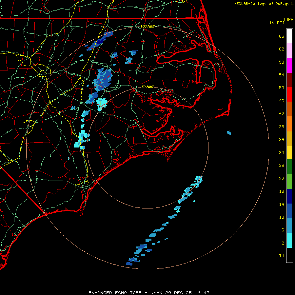
Task: Click the dark green 30 kft swatch
Action: click(x=289, y=167)
